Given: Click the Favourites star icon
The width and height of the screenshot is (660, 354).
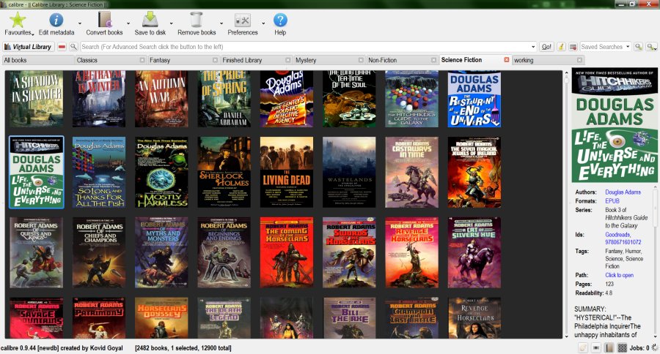Looking at the screenshot, I should point(18,20).
